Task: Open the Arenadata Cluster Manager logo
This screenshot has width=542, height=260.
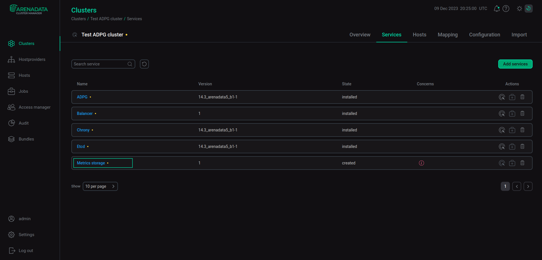Action: click(x=29, y=9)
